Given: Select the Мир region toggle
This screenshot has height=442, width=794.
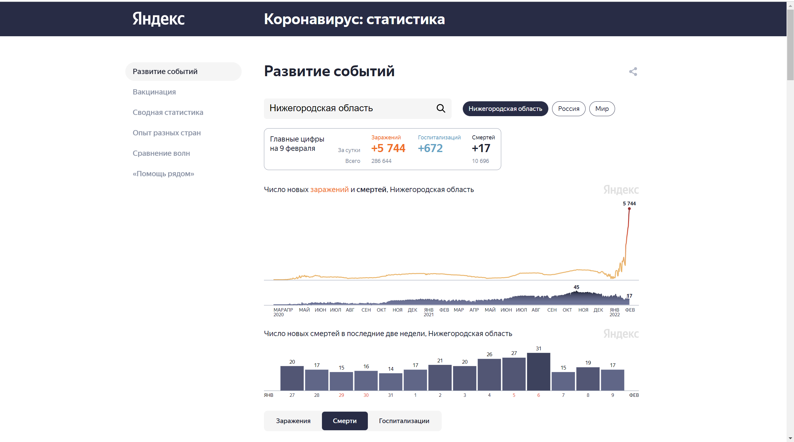Looking at the screenshot, I should click(x=602, y=109).
